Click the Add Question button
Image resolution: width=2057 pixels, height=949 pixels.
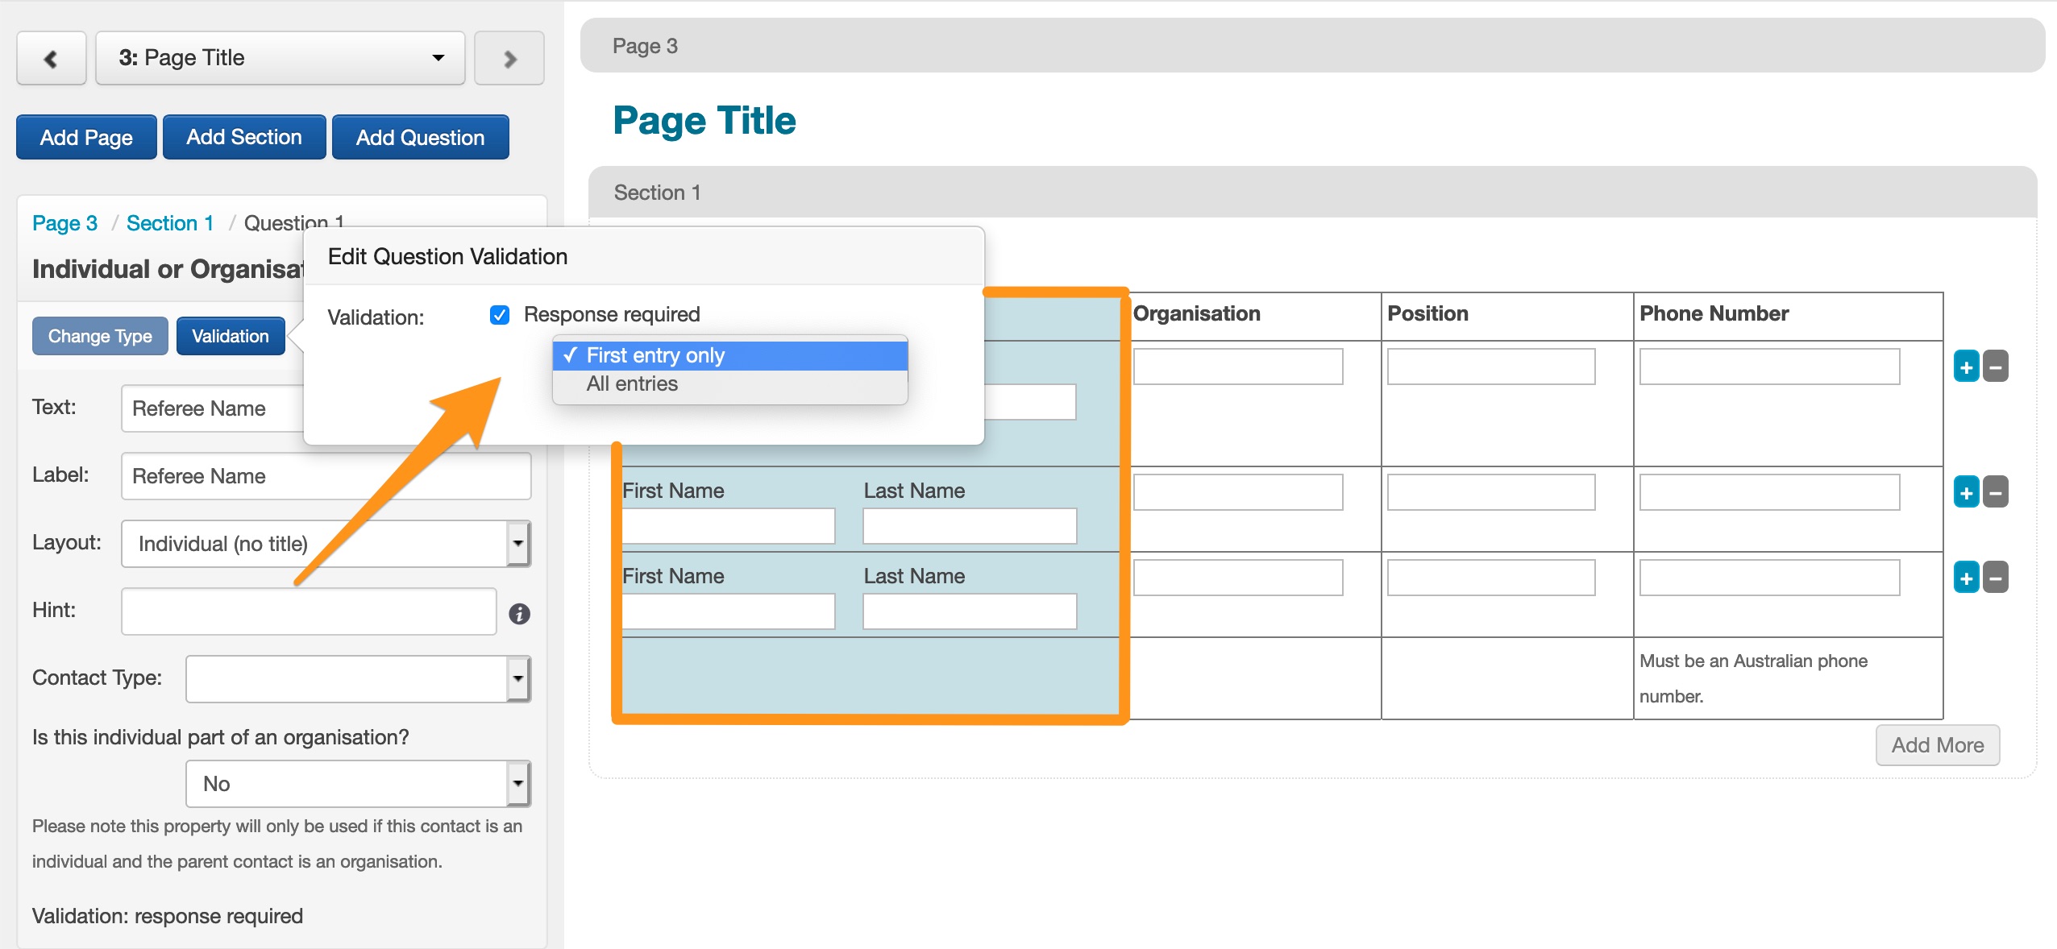click(420, 138)
